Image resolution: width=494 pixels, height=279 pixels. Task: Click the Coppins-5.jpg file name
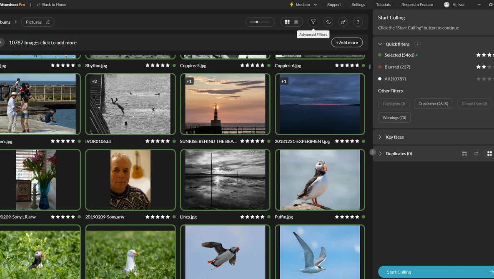tap(193, 65)
